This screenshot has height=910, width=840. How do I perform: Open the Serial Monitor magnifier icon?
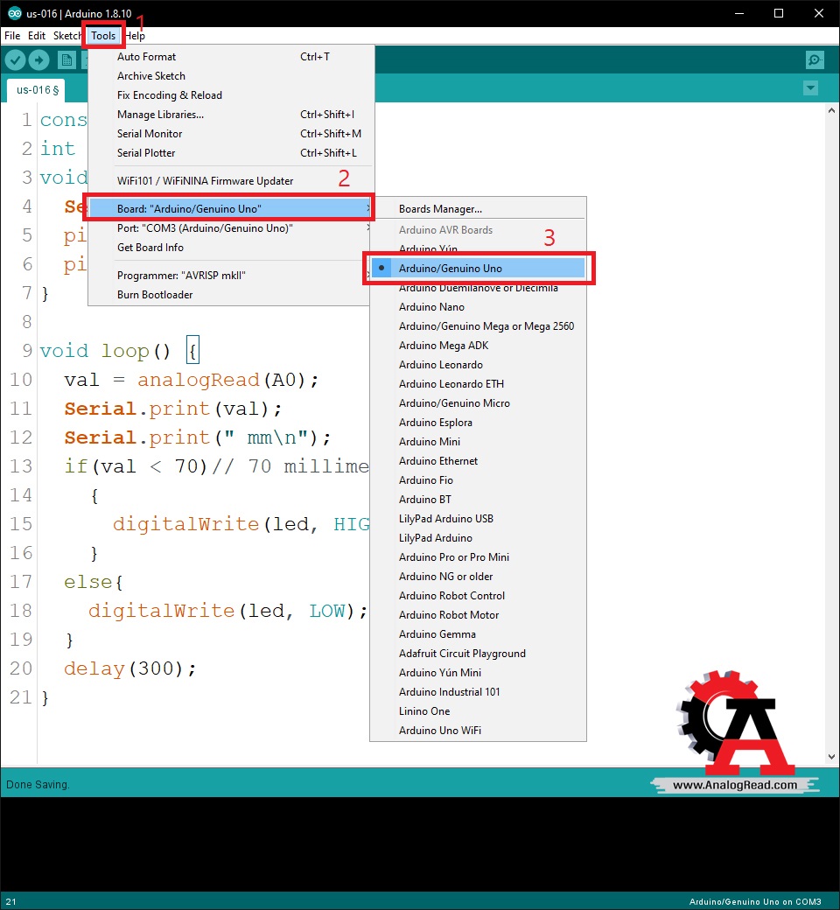(x=815, y=59)
